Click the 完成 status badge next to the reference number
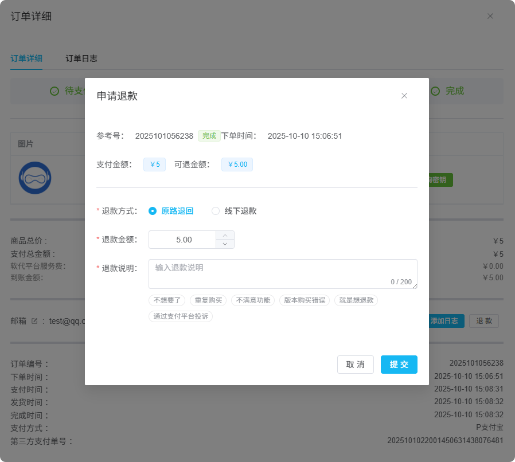Image resolution: width=515 pixels, height=462 pixels. point(209,136)
